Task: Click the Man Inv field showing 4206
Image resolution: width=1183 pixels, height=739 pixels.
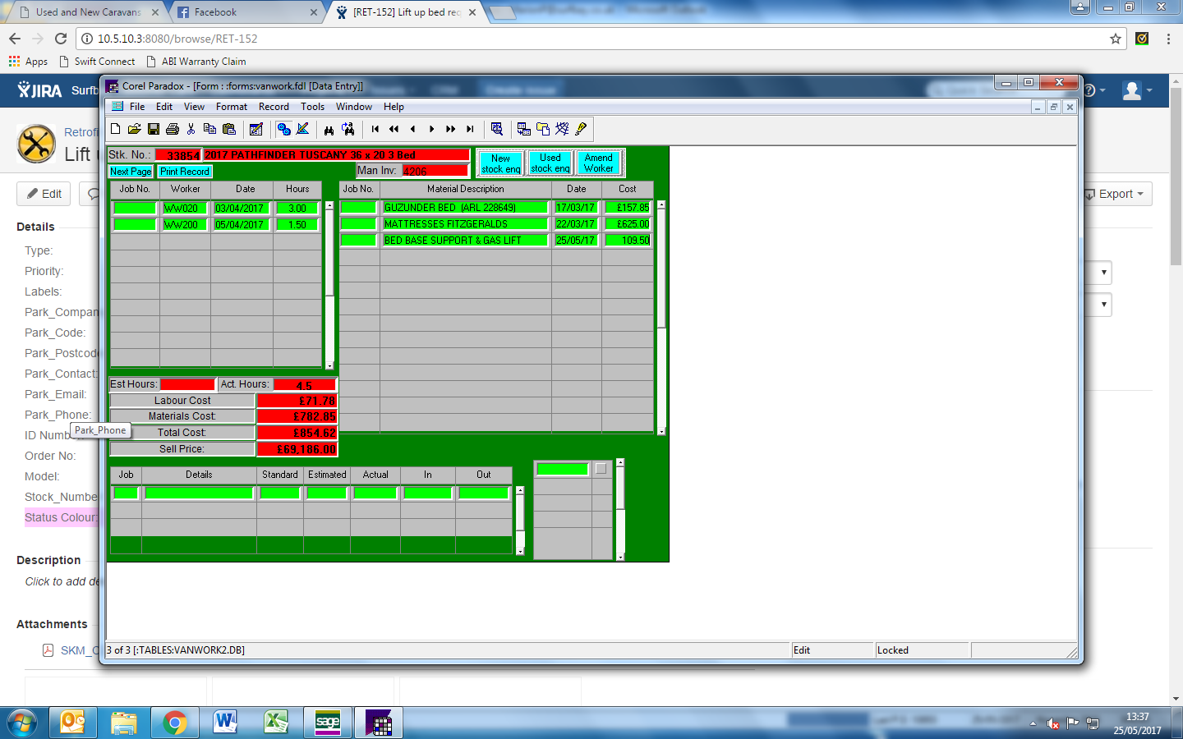Action: point(435,171)
